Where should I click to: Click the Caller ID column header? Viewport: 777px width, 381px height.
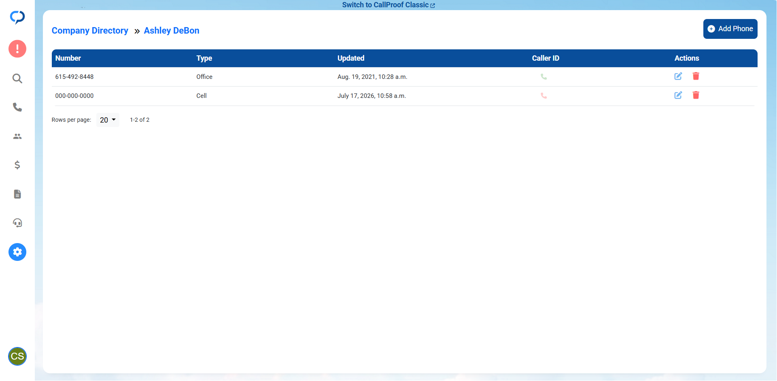[x=546, y=58]
